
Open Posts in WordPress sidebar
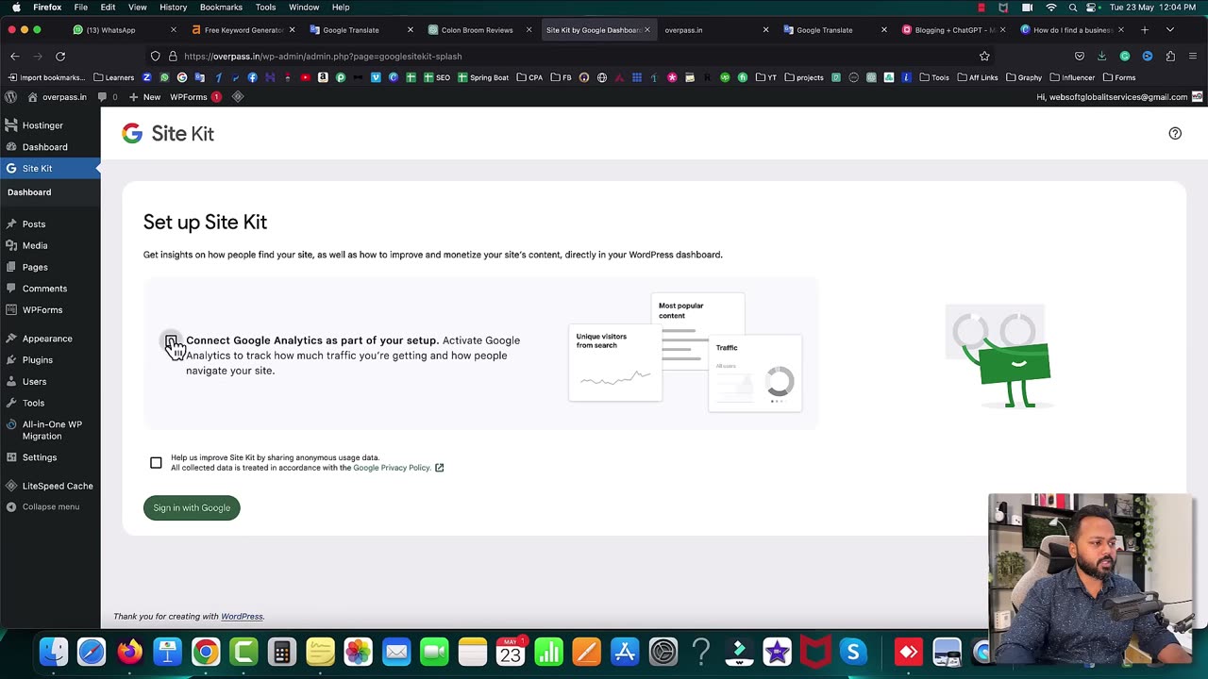(x=34, y=224)
